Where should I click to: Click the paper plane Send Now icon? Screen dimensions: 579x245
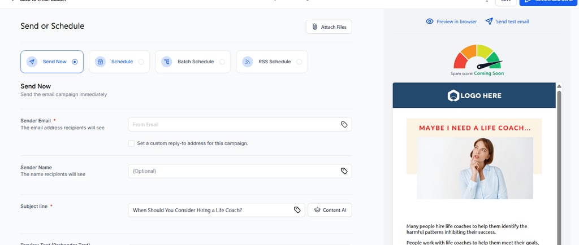click(32, 62)
